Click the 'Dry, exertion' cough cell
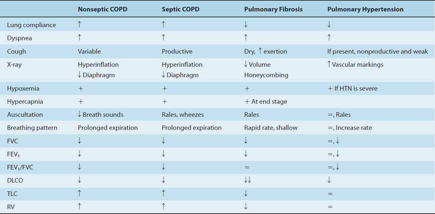 265,51
